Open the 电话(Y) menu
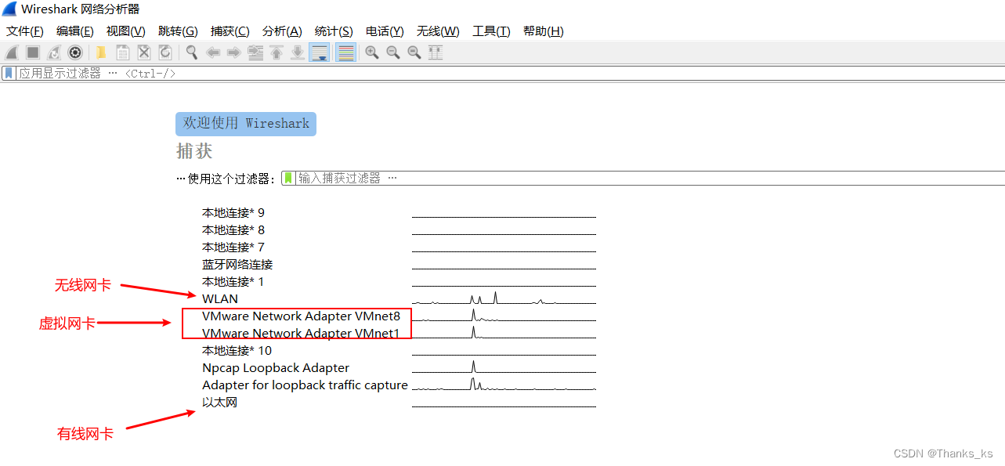Image resolution: width=1005 pixels, height=466 pixels. coord(385,31)
